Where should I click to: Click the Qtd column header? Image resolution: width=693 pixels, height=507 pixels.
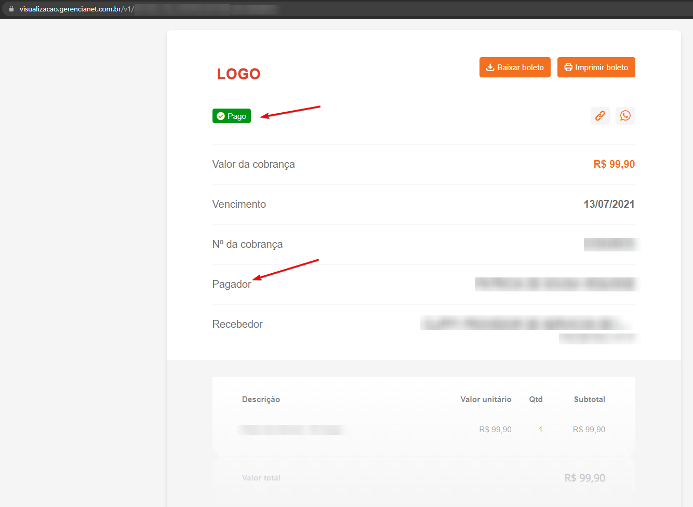(536, 399)
